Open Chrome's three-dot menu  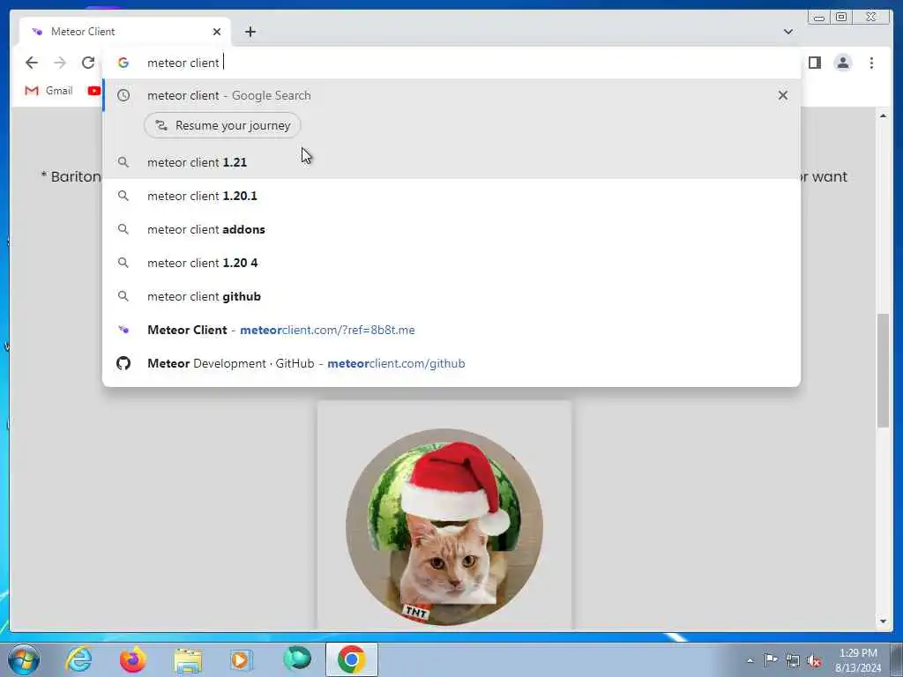[871, 63]
